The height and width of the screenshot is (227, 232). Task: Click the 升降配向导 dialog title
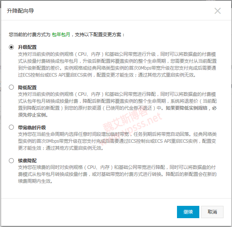[x=20, y=11]
